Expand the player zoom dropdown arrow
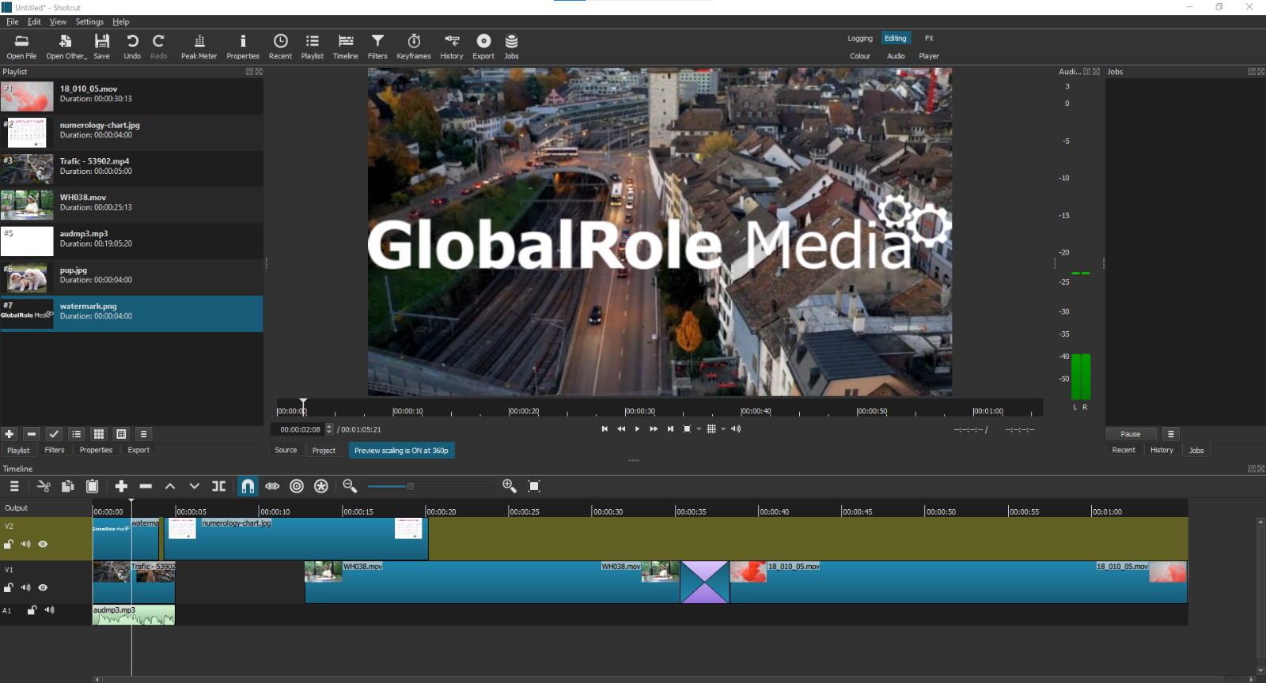Image resolution: width=1266 pixels, height=683 pixels. [699, 429]
